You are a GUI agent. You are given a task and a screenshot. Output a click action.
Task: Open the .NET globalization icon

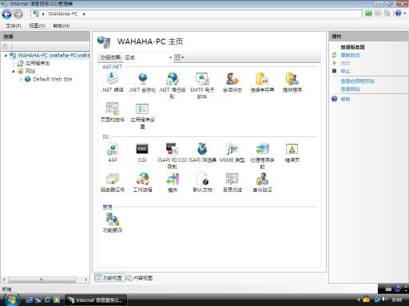coord(142,79)
